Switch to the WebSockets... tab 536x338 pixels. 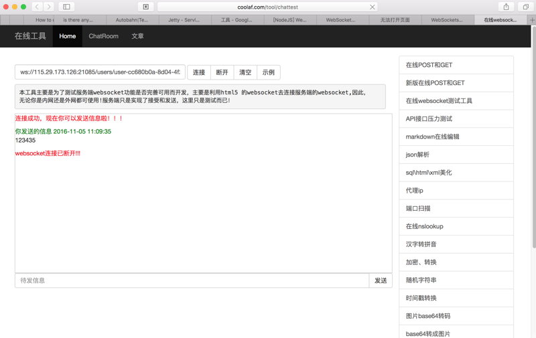click(x=448, y=20)
